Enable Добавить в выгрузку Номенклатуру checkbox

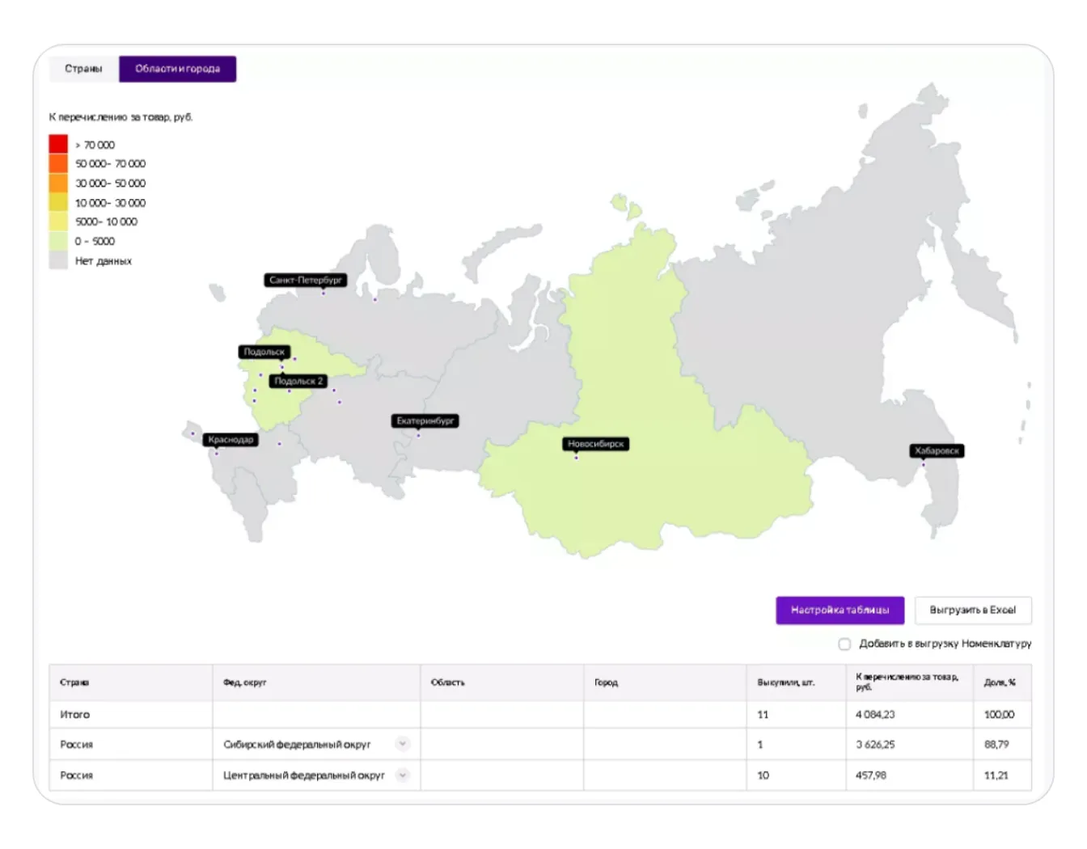(844, 644)
